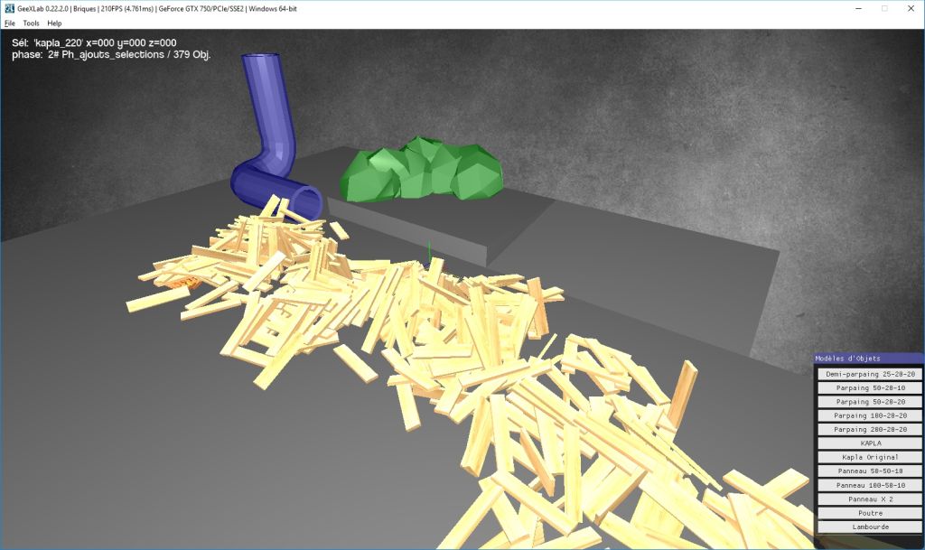Click the 'kapla_220' selection status text
Screen dimensions: 925x550
coord(94,42)
